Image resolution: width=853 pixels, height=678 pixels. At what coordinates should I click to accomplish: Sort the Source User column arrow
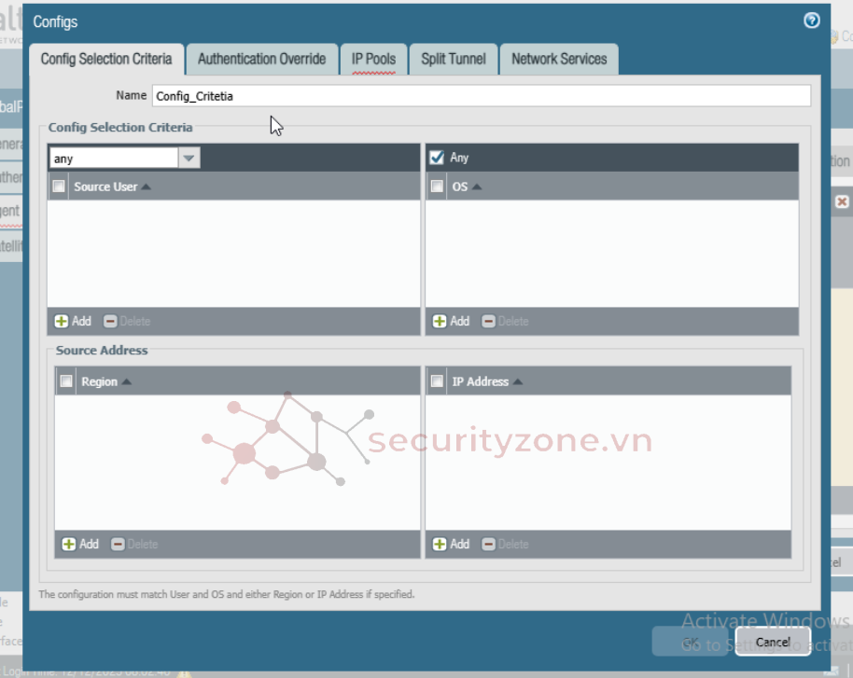[146, 187]
